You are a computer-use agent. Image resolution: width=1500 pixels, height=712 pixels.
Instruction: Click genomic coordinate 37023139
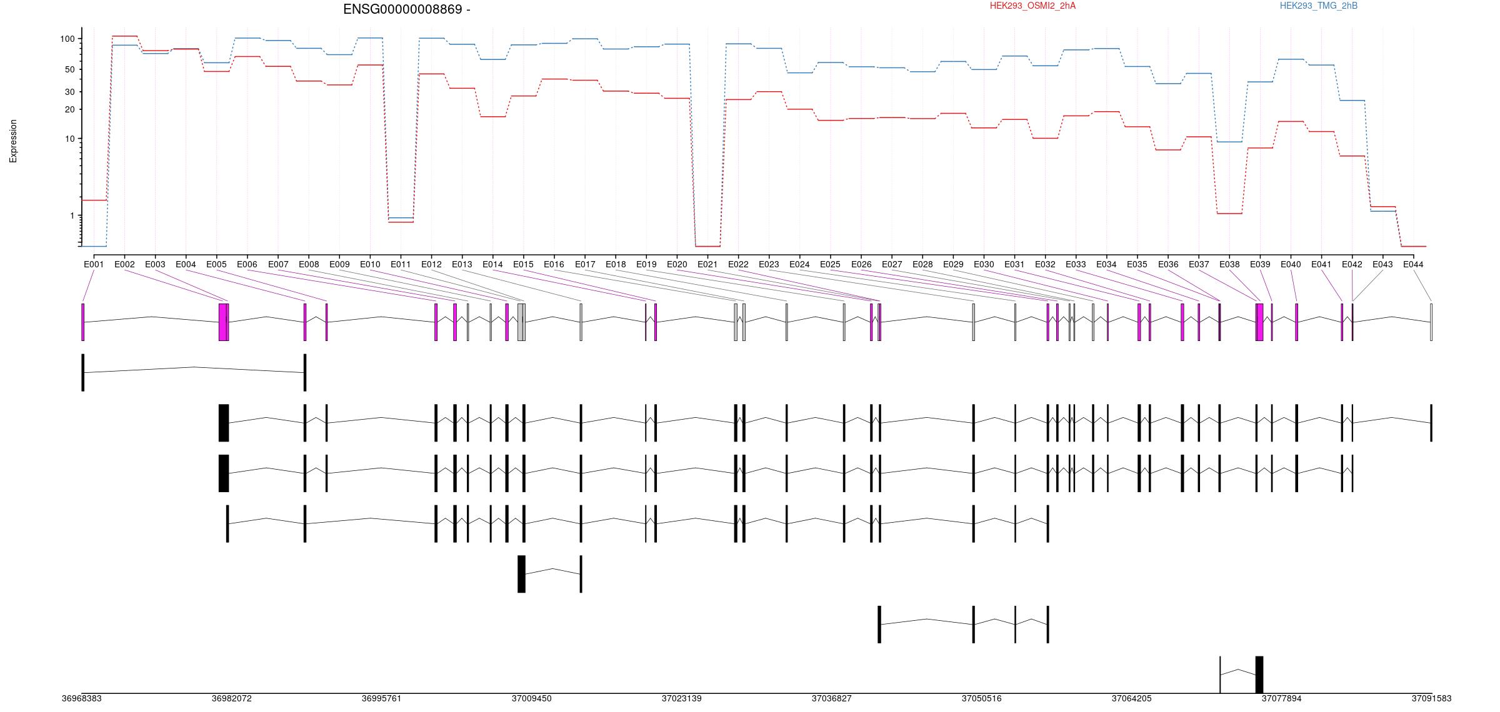pyautogui.click(x=681, y=698)
